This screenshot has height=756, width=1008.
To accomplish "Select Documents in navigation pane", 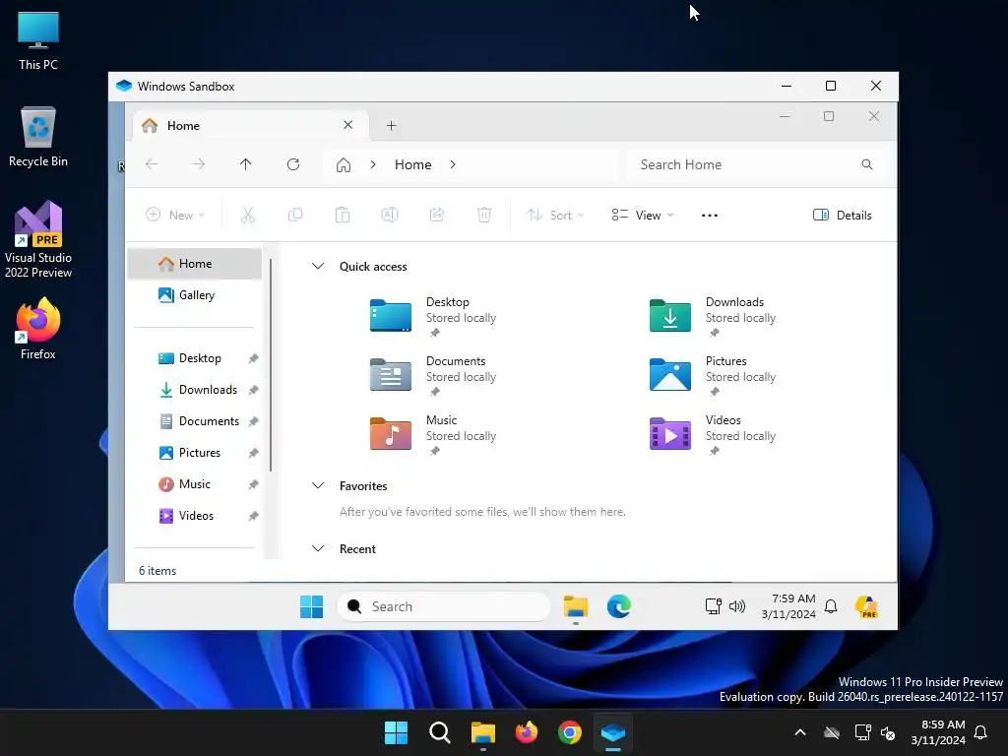I will tap(194, 421).
